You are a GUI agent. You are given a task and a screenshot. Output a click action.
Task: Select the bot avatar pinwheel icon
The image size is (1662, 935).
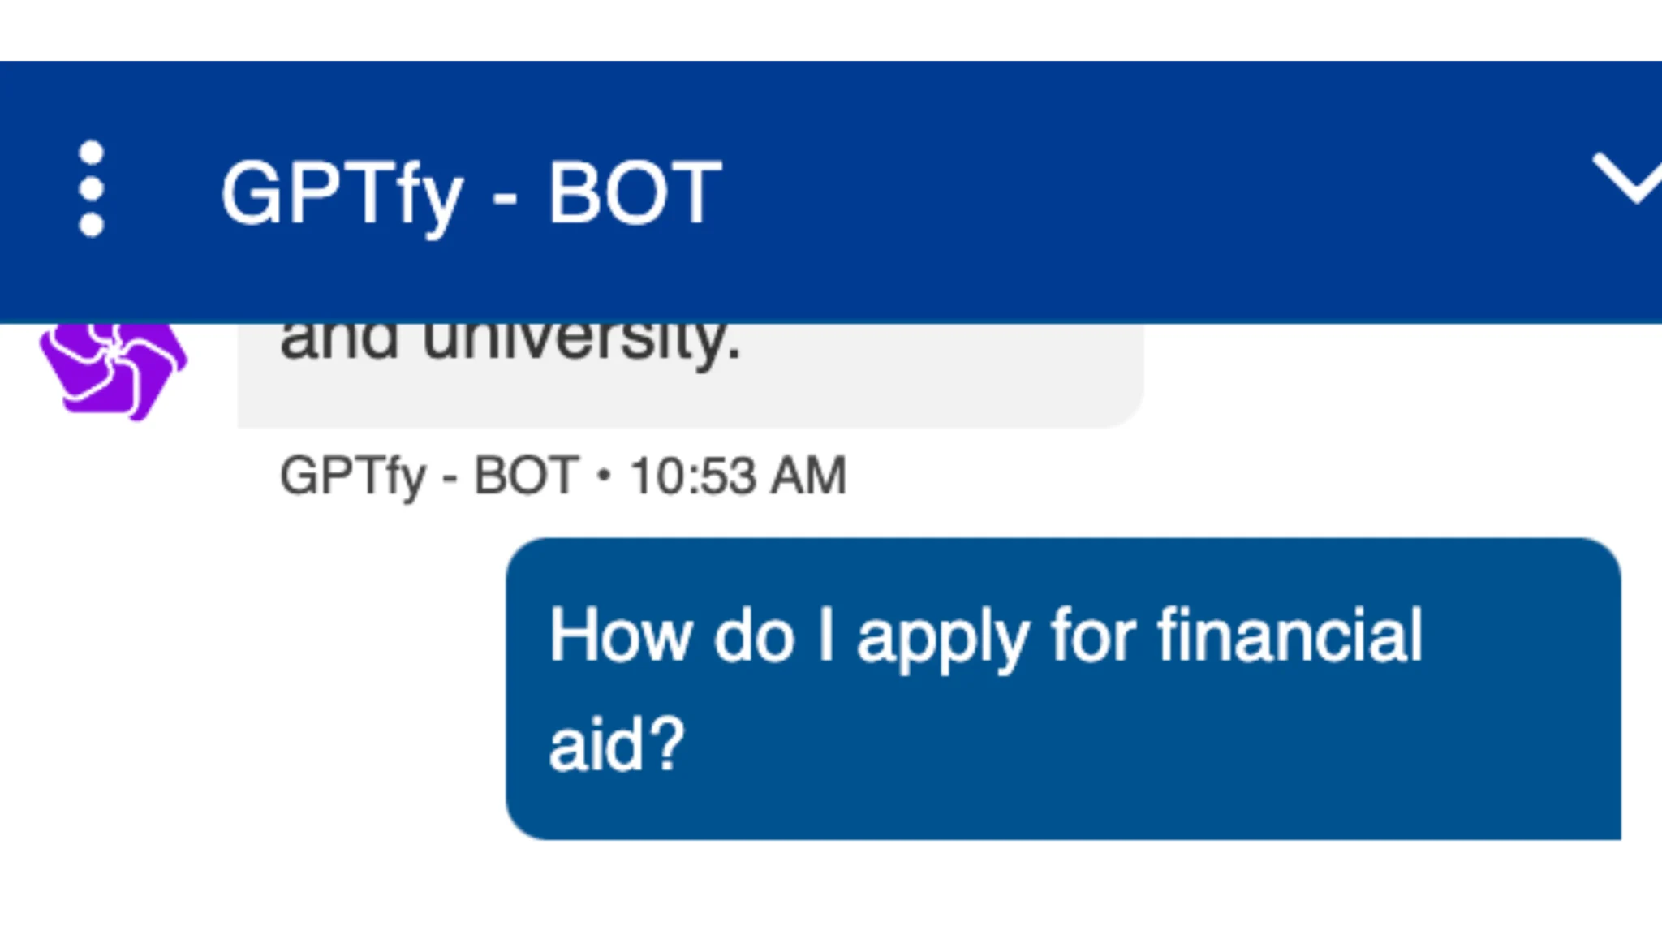pos(112,365)
